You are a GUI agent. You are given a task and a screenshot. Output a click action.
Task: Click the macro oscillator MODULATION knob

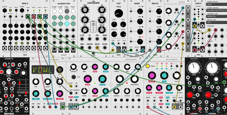[x=48, y=94]
